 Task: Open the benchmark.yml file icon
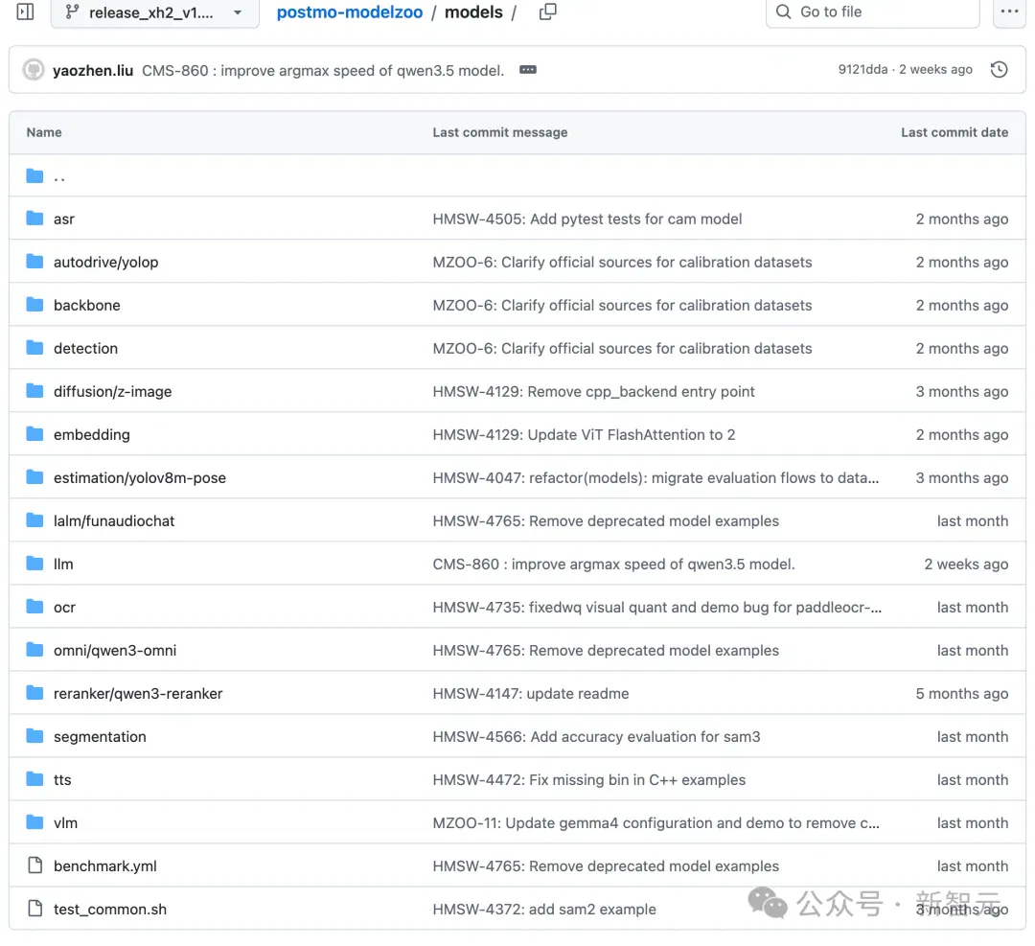(35, 865)
